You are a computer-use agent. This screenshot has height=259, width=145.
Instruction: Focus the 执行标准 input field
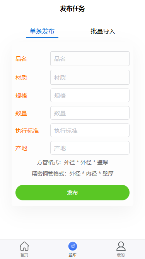coord(90,130)
